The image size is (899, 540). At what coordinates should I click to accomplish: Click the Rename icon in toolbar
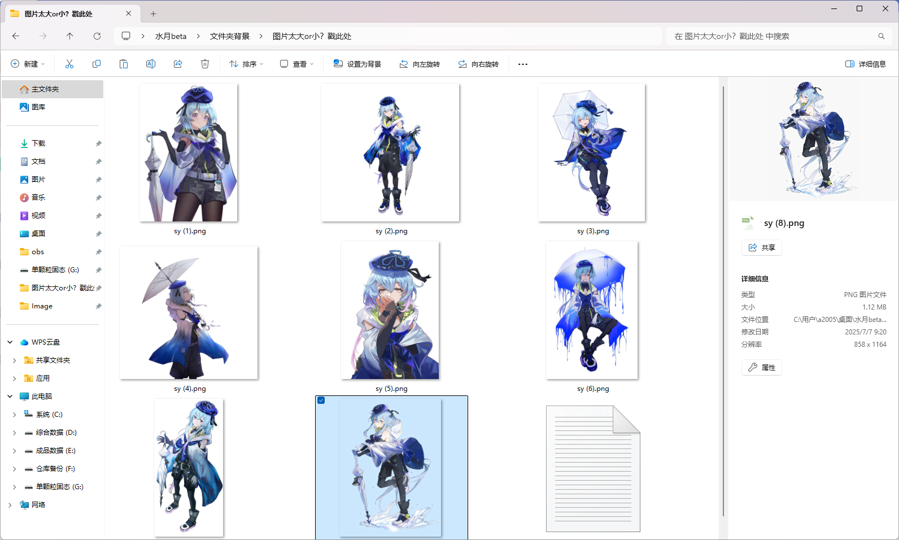pos(151,64)
